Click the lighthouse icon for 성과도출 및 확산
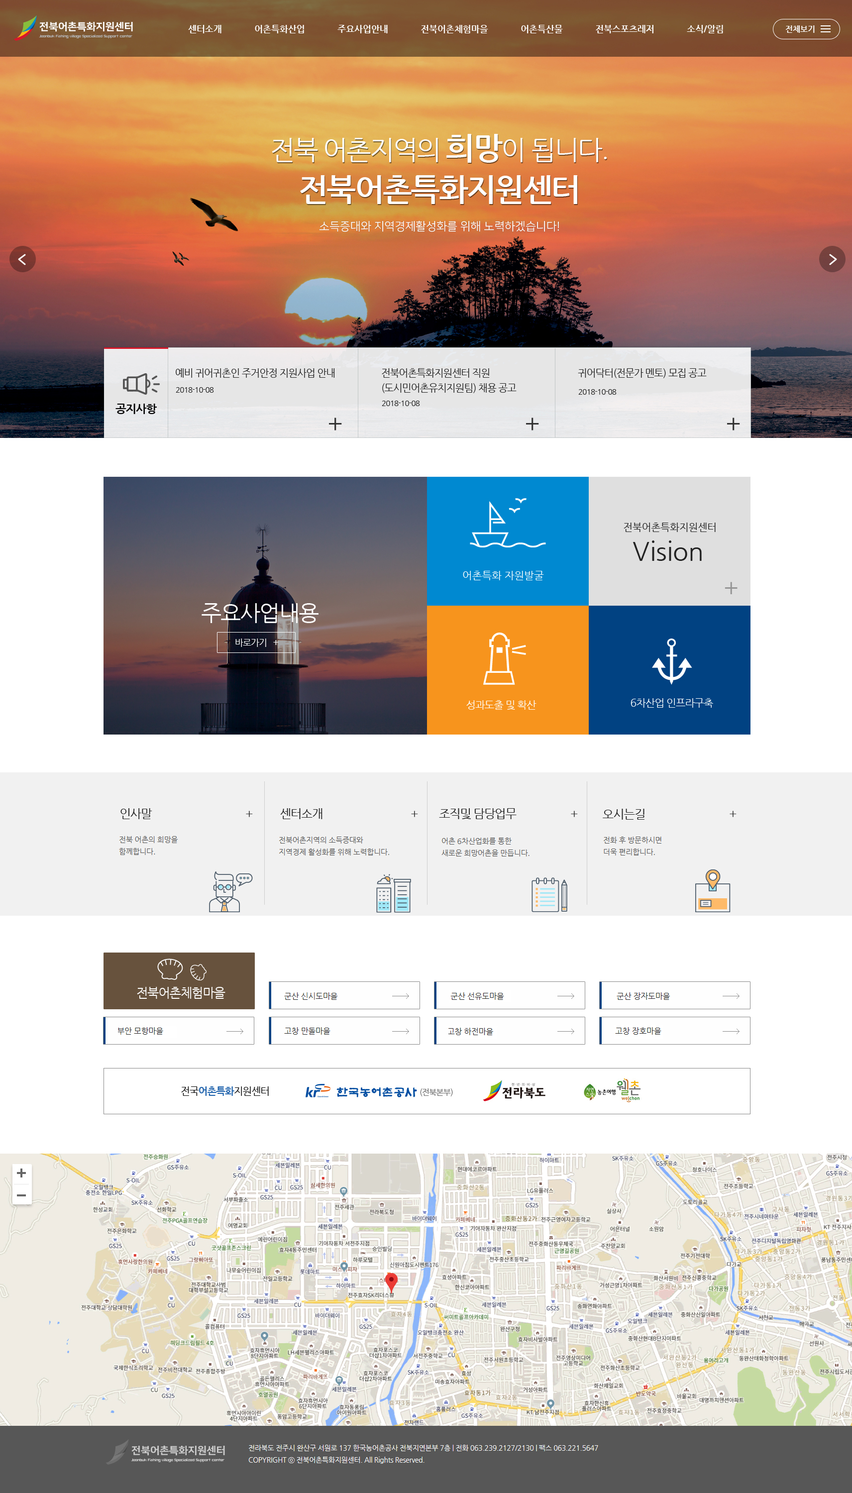 tap(503, 659)
